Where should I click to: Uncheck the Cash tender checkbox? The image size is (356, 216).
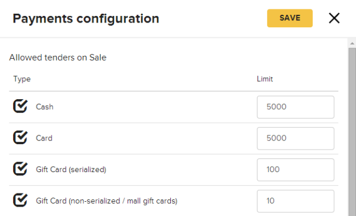coord(20,106)
